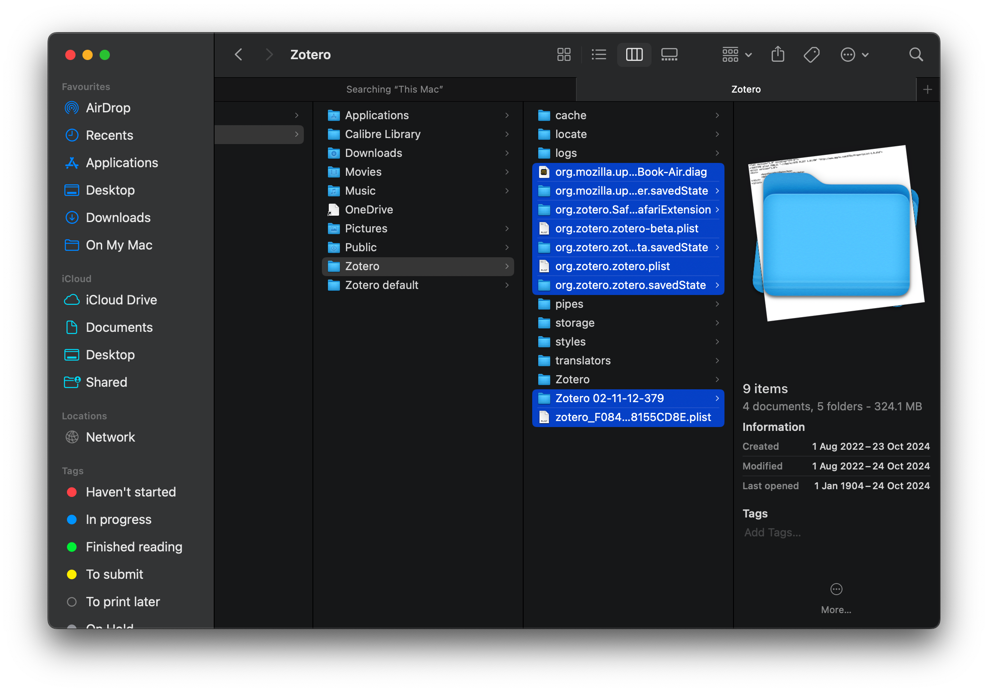Screen dimensions: 988x692
Task: Open AirDrop in the sidebar
Action: 108,108
